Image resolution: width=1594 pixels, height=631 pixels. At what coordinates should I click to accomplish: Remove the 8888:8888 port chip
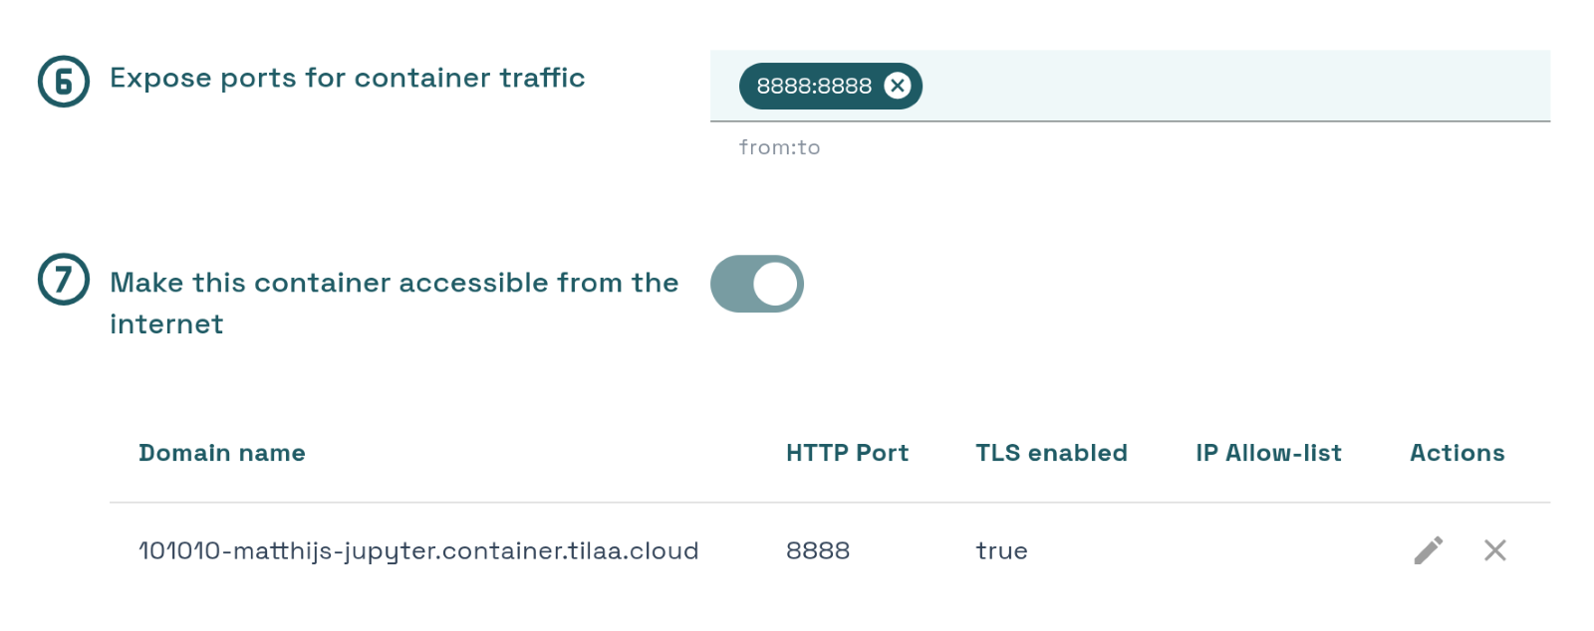(898, 86)
